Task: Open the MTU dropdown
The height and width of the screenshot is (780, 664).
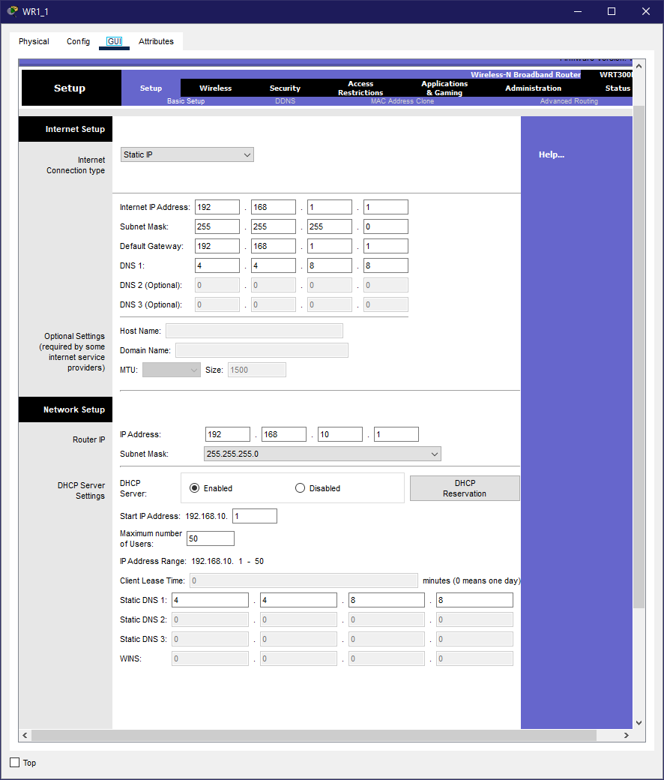Action: tap(171, 370)
